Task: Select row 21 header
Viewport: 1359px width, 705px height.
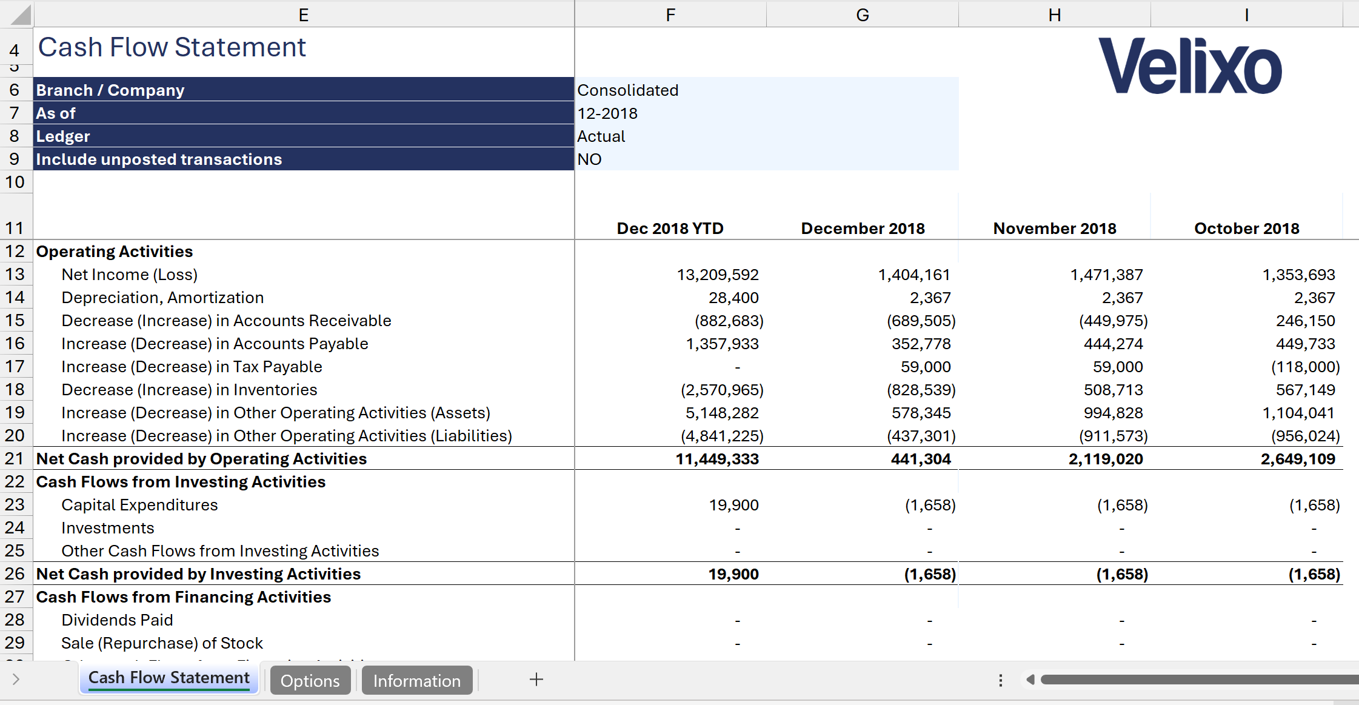Action: [x=16, y=459]
